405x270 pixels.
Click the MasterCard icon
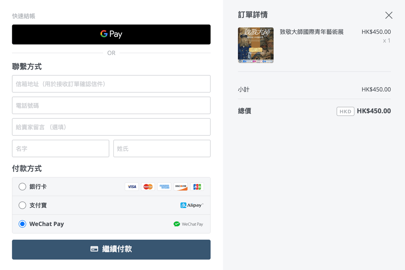[148, 187]
